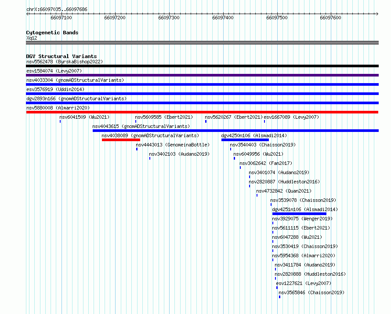Click the short red nsv4038089 bar
Image resolution: width=391 pixels, height=314 pixels.
pos(121,140)
